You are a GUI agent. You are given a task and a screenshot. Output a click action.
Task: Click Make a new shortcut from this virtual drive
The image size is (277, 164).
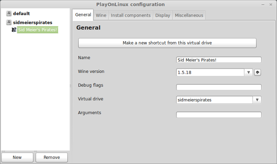(167, 43)
